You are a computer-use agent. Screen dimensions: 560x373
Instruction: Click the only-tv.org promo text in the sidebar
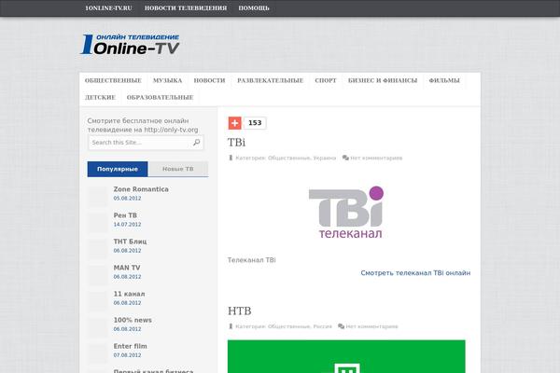[143, 125]
